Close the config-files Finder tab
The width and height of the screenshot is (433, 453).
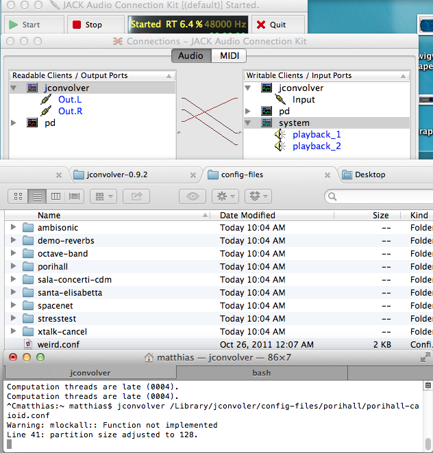coord(327,175)
